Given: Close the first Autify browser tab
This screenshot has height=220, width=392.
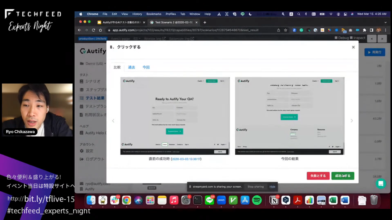Looking at the screenshot, I should pos(144,22).
